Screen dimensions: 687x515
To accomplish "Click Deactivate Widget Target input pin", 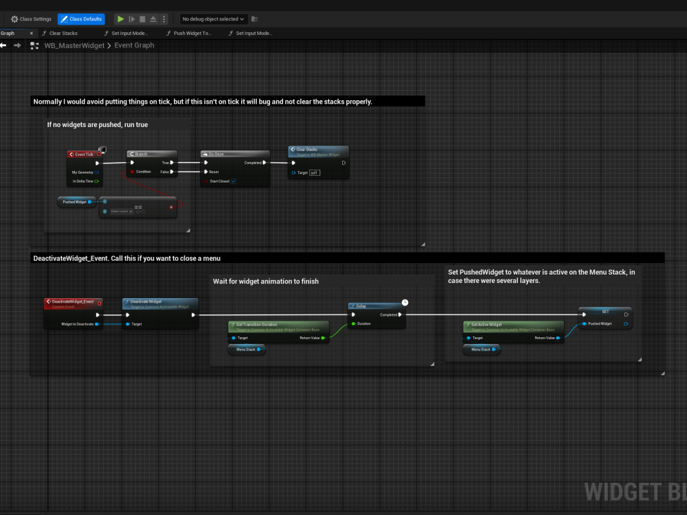I will tap(128, 324).
